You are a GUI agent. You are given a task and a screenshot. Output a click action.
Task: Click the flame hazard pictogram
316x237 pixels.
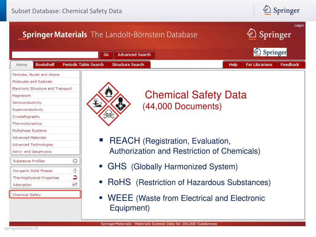point(109,92)
